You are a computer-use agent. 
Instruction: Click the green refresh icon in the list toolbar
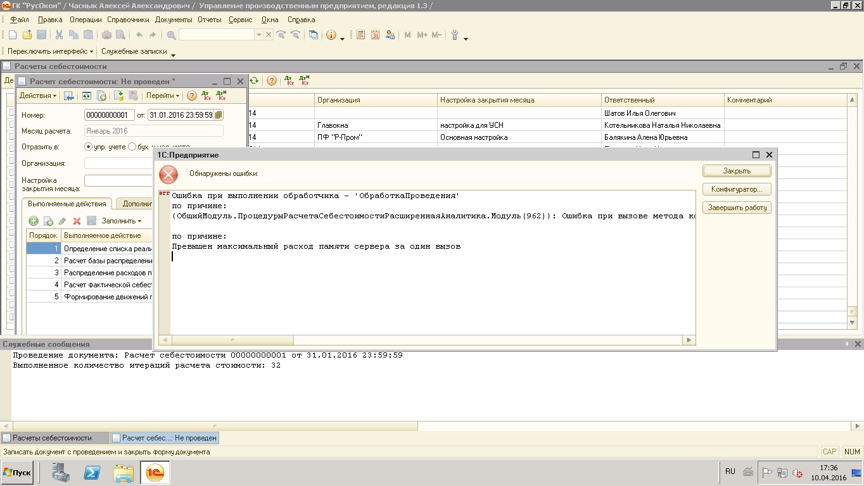pyautogui.click(x=254, y=81)
